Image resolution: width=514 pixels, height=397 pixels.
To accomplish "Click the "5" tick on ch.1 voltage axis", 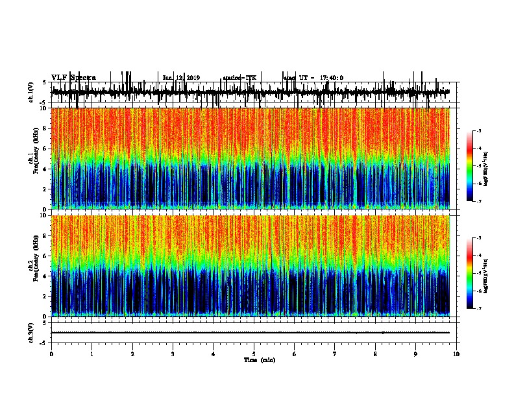I will coord(45,82).
